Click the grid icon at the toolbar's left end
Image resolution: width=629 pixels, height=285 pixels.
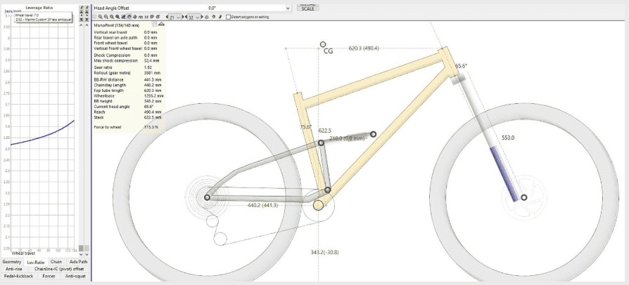tap(95, 17)
